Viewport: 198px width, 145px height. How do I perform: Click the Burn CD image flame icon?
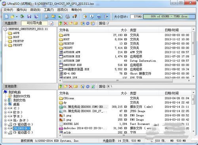[x=75, y=17]
